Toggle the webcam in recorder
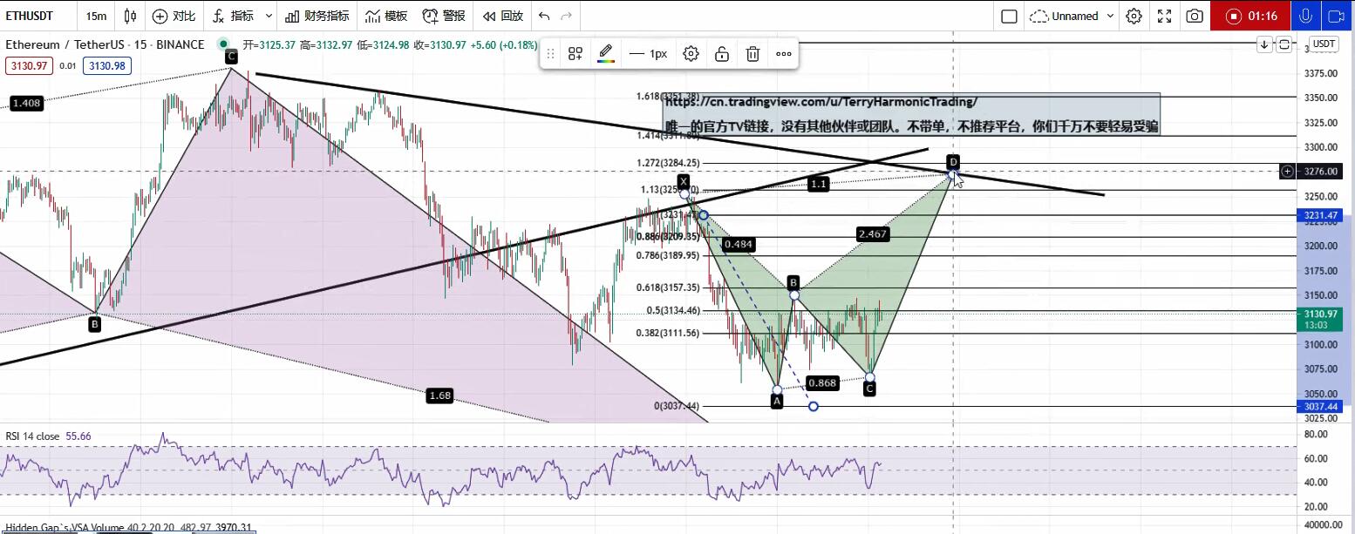This screenshot has height=534, width=1355. point(1336,16)
